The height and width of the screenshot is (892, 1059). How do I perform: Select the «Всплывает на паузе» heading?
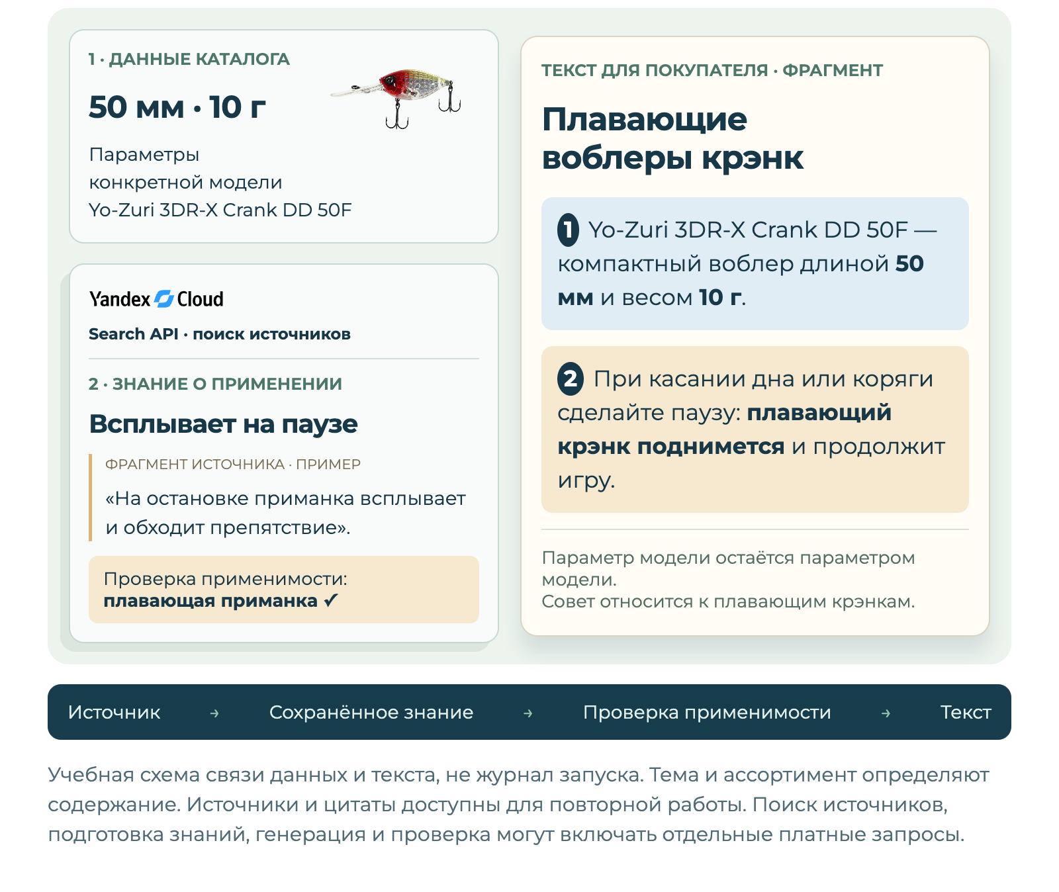[x=224, y=424]
